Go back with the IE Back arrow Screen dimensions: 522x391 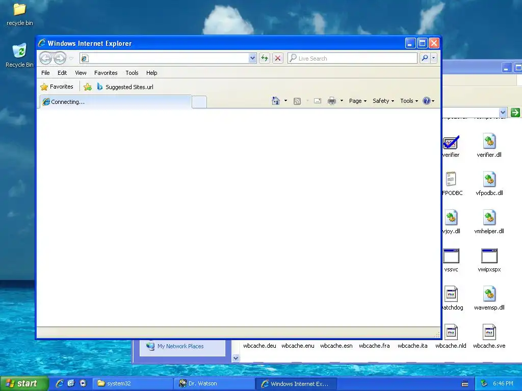[45, 58]
